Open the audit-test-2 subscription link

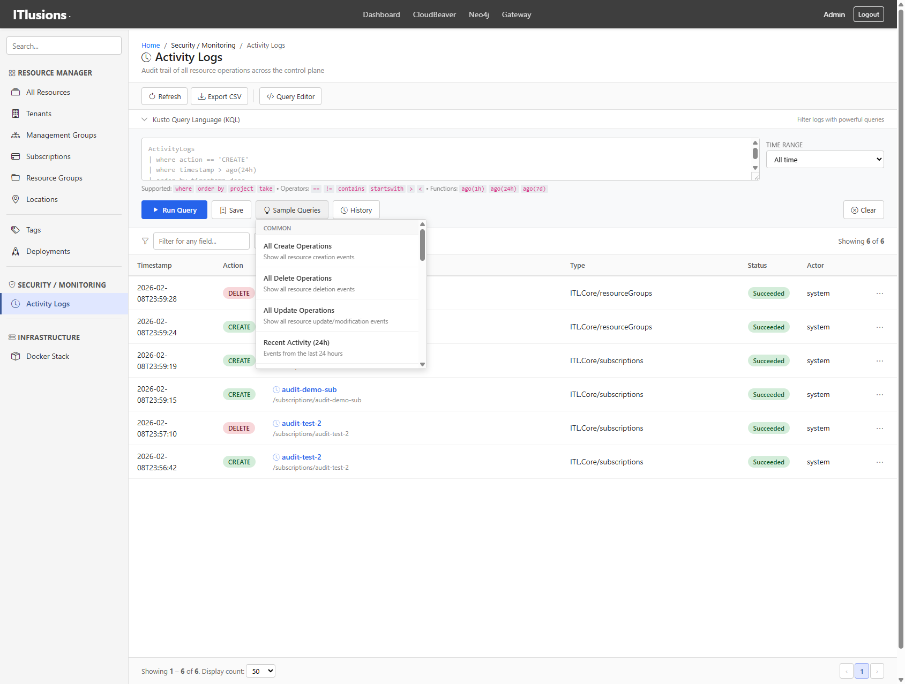click(x=301, y=423)
